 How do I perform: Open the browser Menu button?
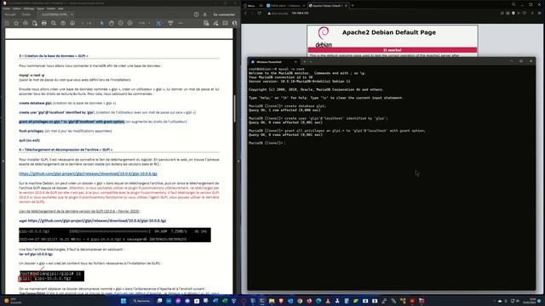[x=250, y=6]
